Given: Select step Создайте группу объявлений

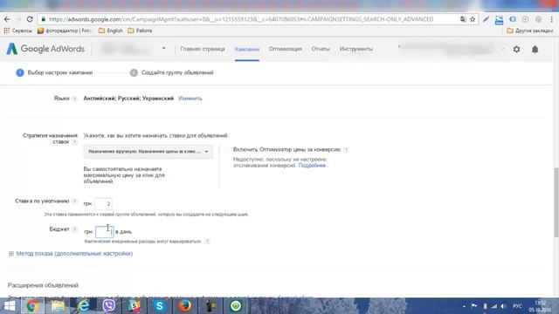Looking at the screenshot, I should click(x=172, y=72).
